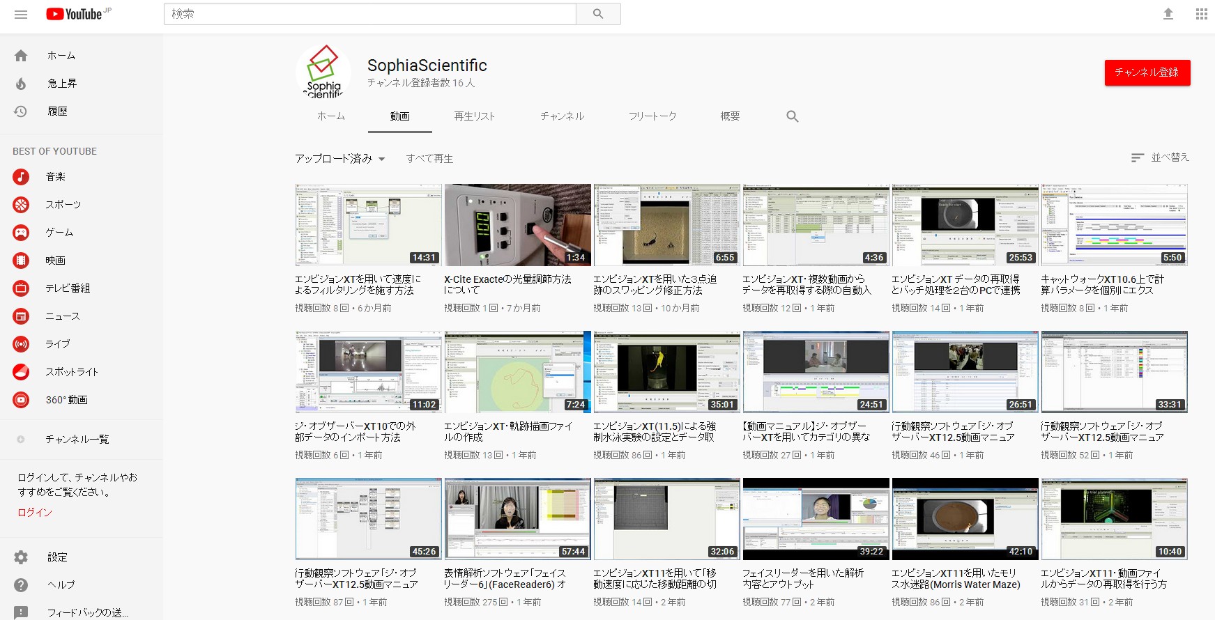The height and width of the screenshot is (620, 1215).
Task: Open title エンビジョンXTを用いて速度に
Action: tap(358, 284)
